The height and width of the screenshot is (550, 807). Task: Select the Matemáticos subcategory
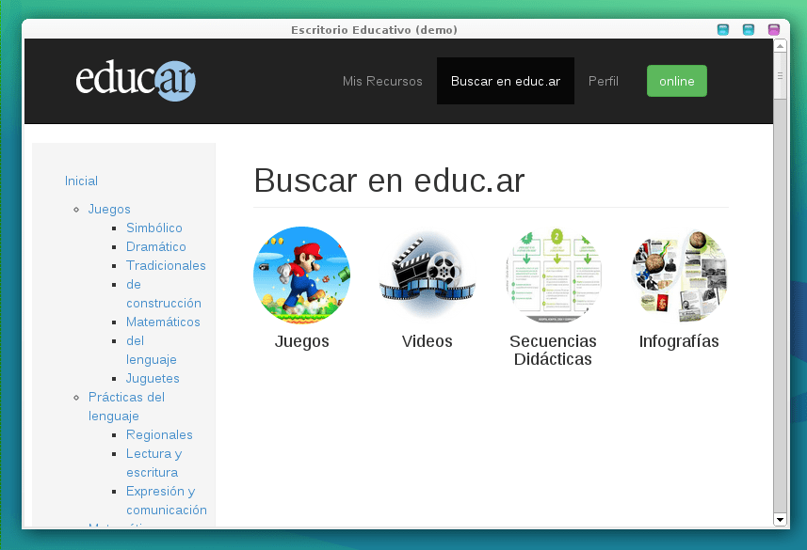click(x=163, y=322)
